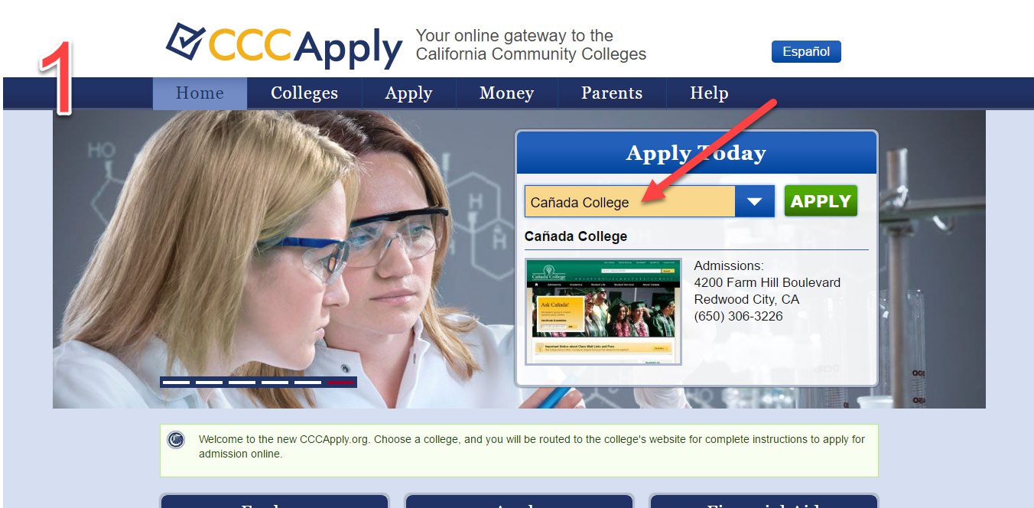This screenshot has width=1034, height=508.
Task: Go to the Home tab
Action: click(200, 93)
